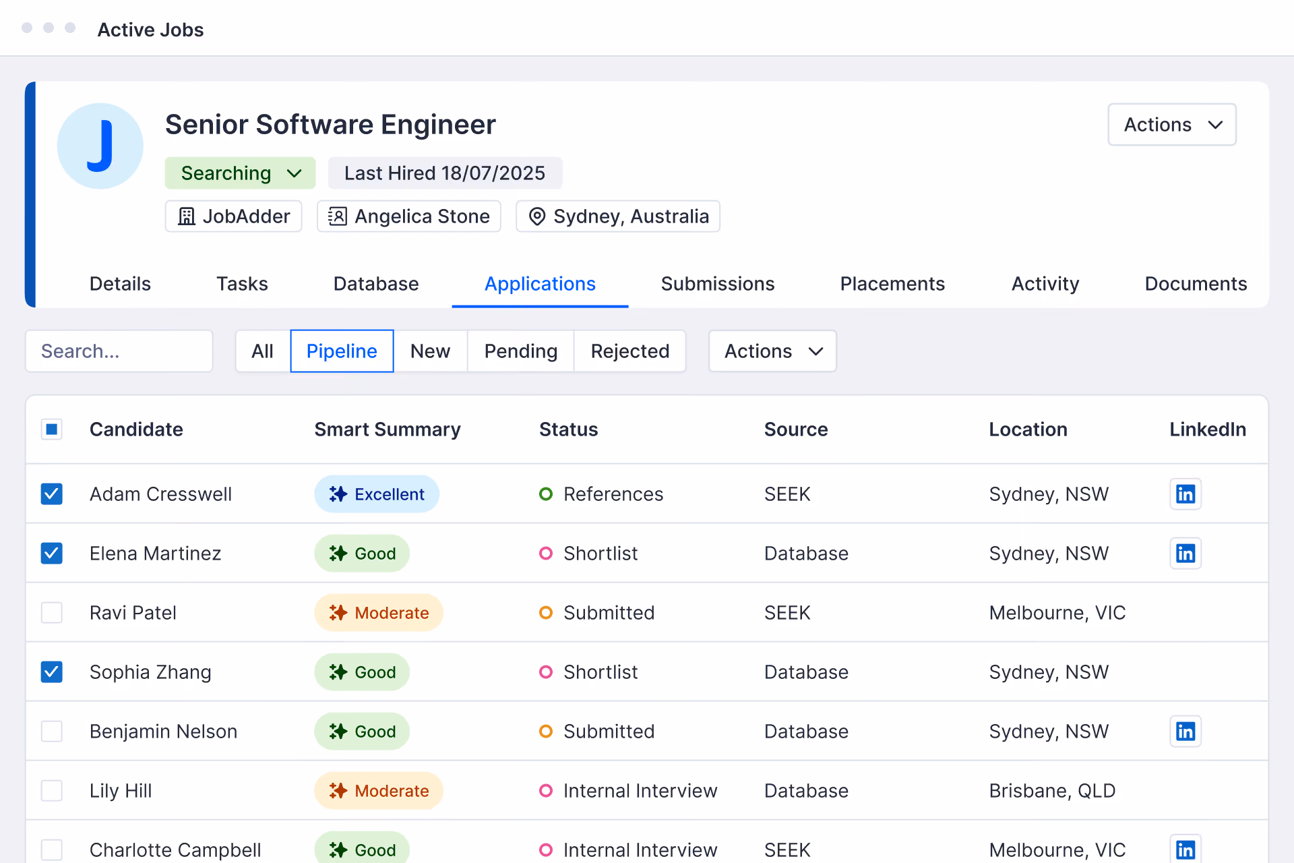Open the Searching status dropdown
Screen dimensions: 1294x863
(241, 173)
